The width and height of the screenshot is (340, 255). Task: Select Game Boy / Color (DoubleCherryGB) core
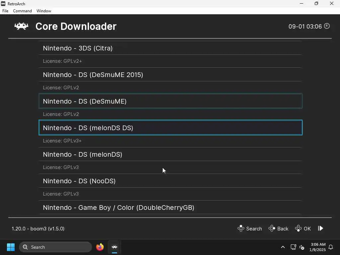pyautogui.click(x=170, y=208)
